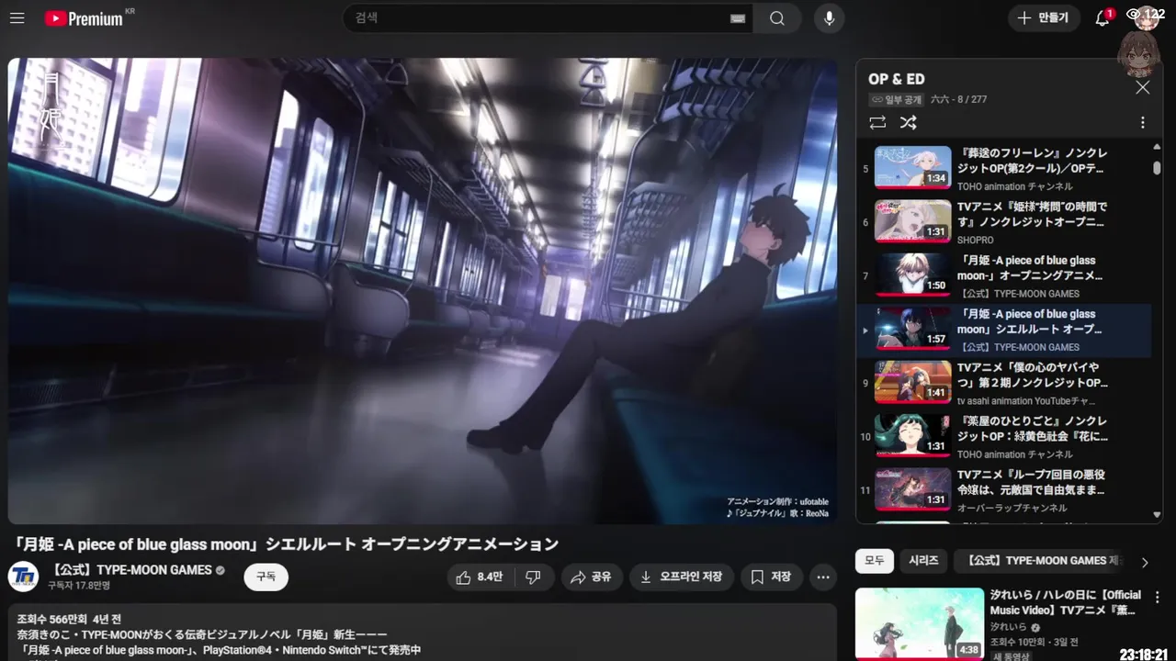Select the 모두 filter chip
1176x661 pixels.
pos(874,561)
